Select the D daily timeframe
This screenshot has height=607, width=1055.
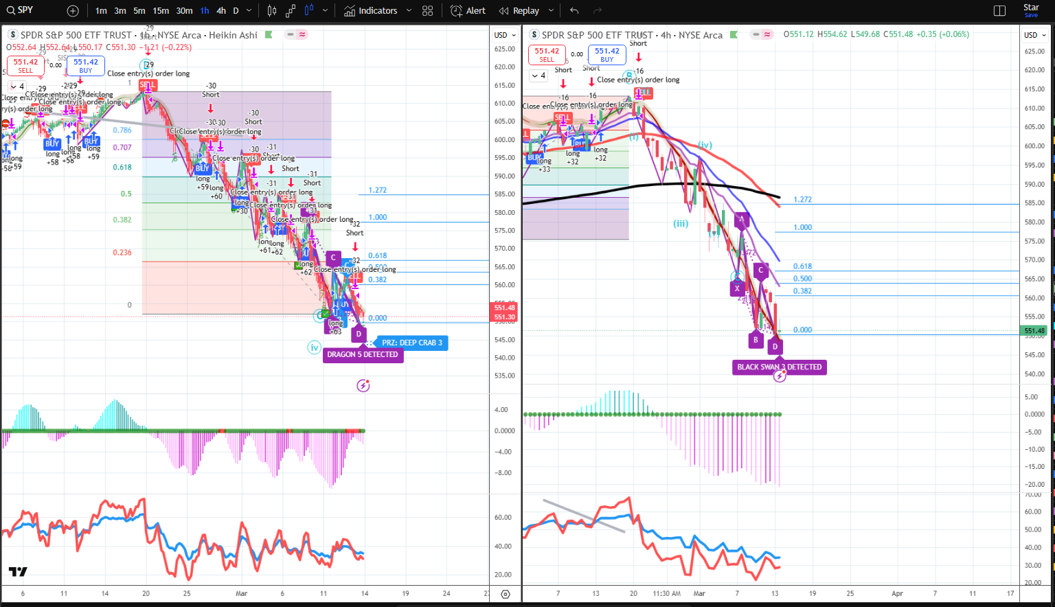[236, 11]
